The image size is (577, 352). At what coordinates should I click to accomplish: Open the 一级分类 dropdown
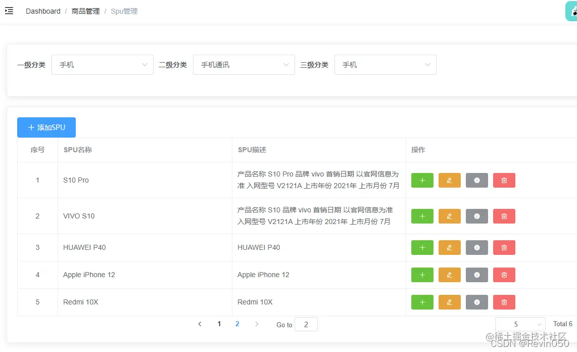click(x=102, y=65)
